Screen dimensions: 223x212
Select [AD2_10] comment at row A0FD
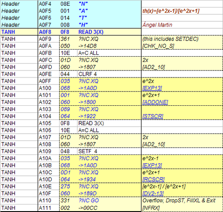pos(154,67)
